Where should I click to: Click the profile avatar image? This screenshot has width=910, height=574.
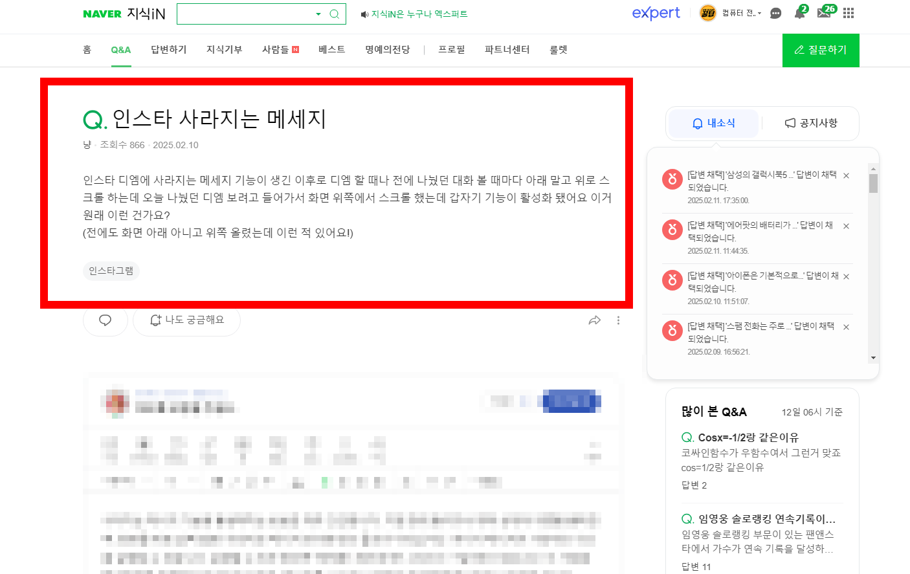click(708, 13)
